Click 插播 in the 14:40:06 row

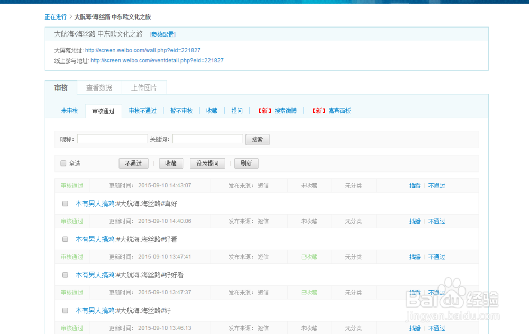click(x=415, y=221)
